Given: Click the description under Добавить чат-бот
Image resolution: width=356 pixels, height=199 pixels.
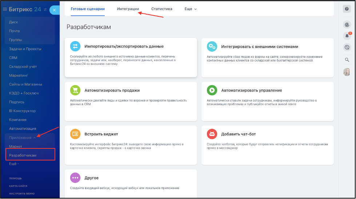Looking at the screenshot, I should (x=267, y=146).
